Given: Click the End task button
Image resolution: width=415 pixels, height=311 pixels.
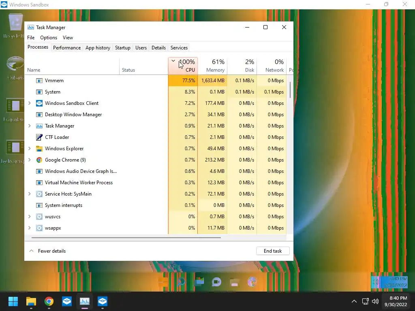Looking at the screenshot, I should (x=273, y=251).
